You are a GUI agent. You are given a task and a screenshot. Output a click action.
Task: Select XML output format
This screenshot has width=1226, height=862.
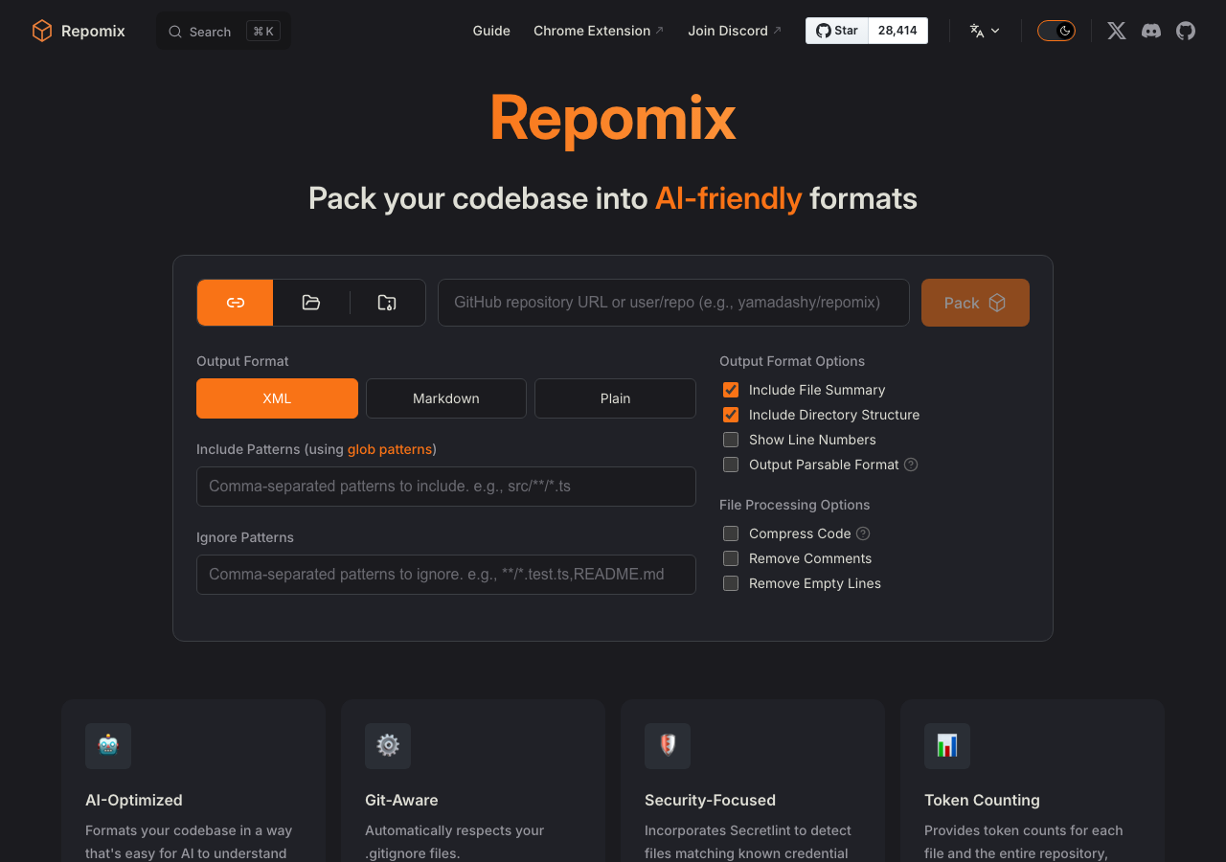pyautogui.click(x=277, y=398)
